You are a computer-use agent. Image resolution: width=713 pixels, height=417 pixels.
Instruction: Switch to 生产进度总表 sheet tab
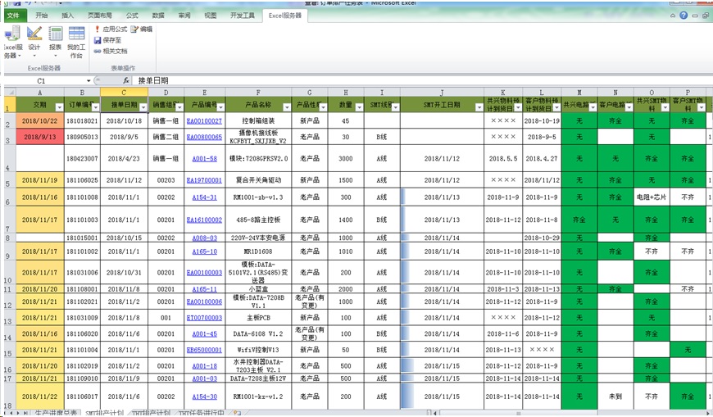click(56, 412)
